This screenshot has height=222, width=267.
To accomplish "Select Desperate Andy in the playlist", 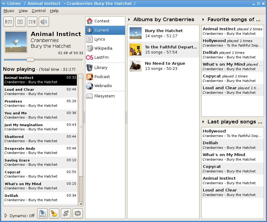I will (x=40, y=151).
